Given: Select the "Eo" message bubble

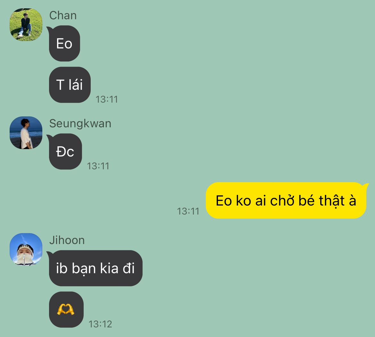Looking at the screenshot, I should tap(64, 44).
